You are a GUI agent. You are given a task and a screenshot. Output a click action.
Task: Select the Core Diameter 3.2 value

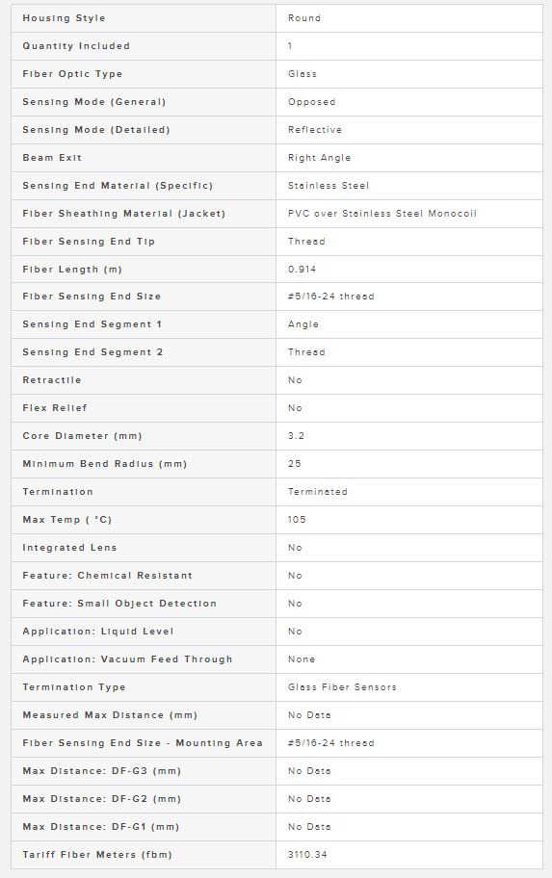(x=296, y=436)
